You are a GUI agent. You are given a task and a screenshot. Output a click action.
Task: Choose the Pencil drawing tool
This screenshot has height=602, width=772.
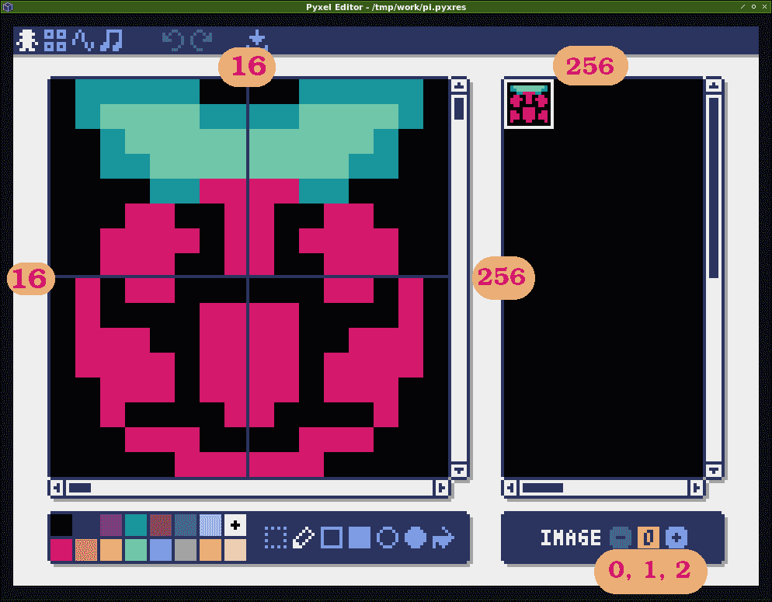point(304,538)
